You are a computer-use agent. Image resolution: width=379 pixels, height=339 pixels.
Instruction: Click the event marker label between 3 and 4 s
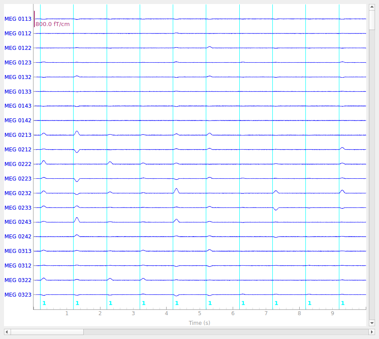click(144, 303)
